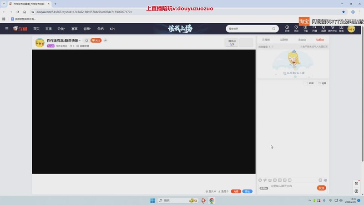This screenshot has width=364, height=205.
Task: Switch to the 贵宾 tab
Action: coord(302,40)
